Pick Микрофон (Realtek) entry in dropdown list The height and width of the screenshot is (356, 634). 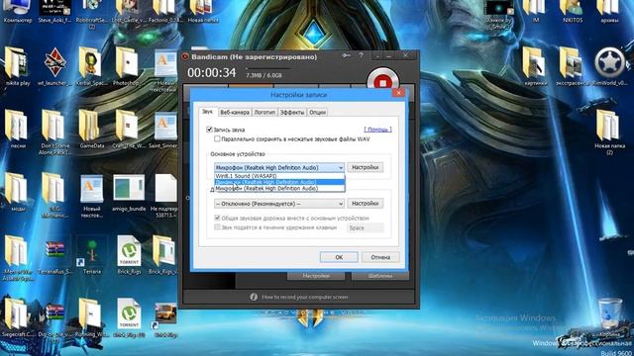(279, 188)
